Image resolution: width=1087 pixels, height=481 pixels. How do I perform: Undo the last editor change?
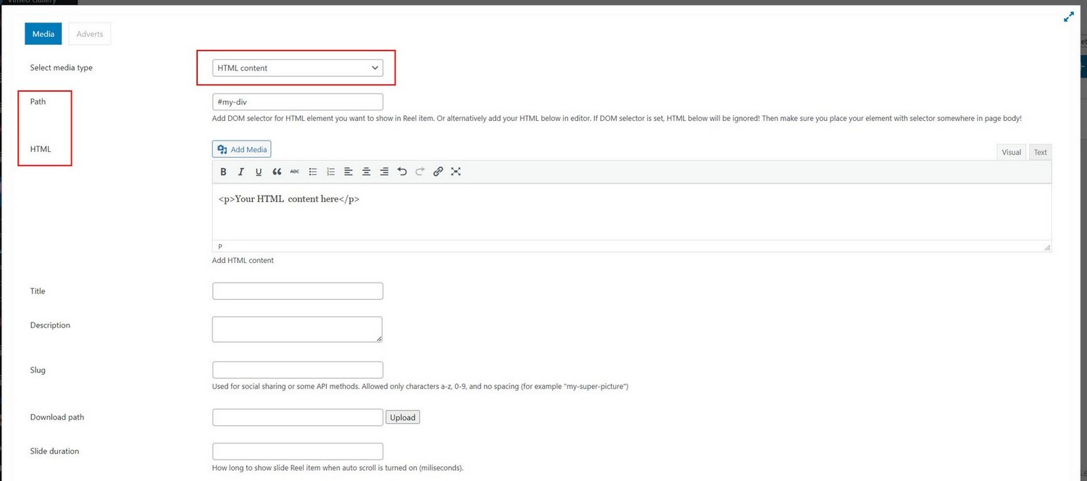(402, 172)
